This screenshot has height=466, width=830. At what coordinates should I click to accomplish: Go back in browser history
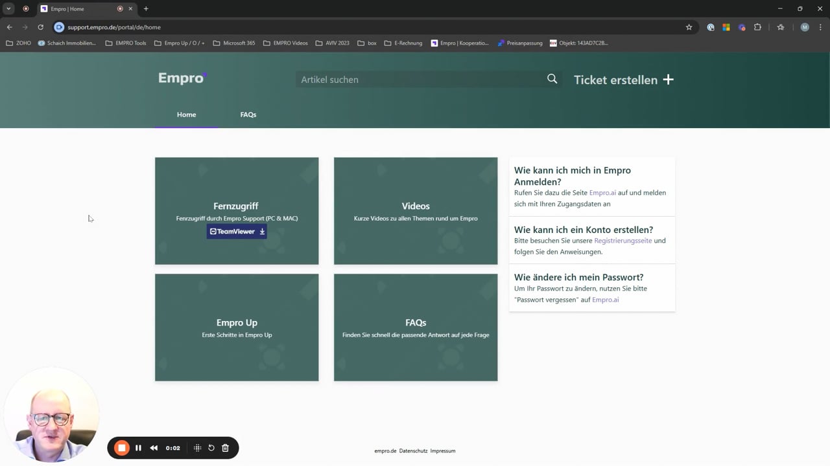pyautogui.click(x=9, y=27)
